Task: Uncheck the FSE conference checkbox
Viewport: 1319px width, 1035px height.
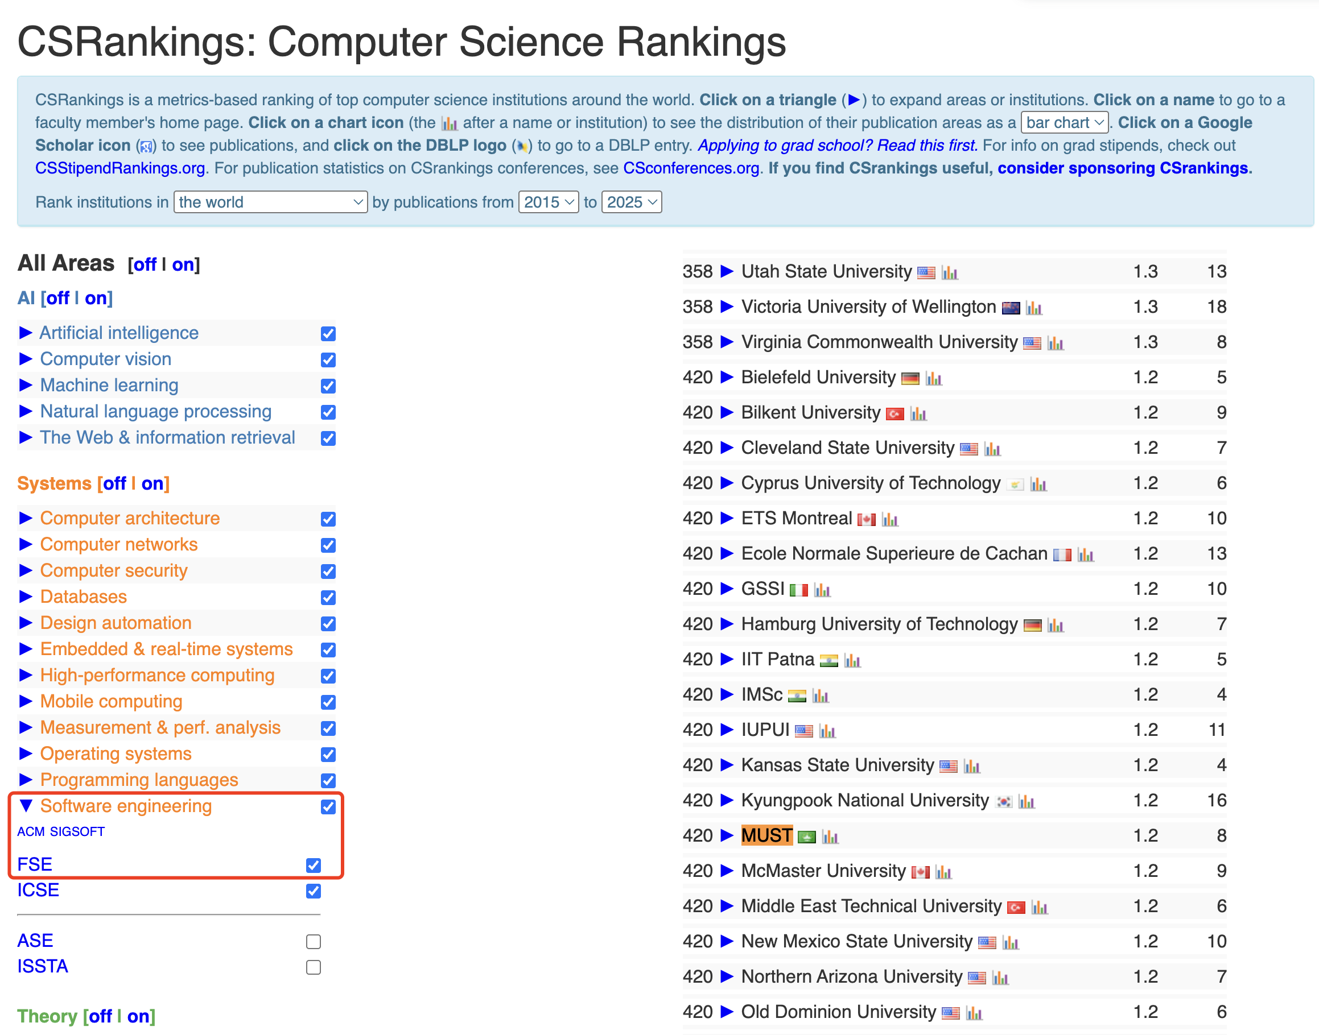Action: [x=314, y=865]
